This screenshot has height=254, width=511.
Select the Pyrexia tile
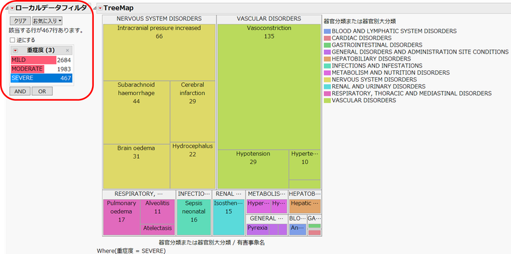point(257,229)
